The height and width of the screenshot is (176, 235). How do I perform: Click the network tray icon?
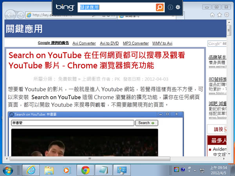[202, 170]
